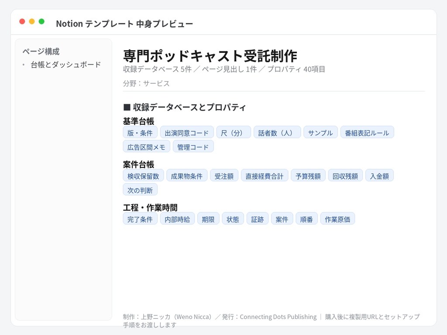This screenshot has height=335, width=447.
Task: Pick the 期限 property tag
Action: [208, 219]
